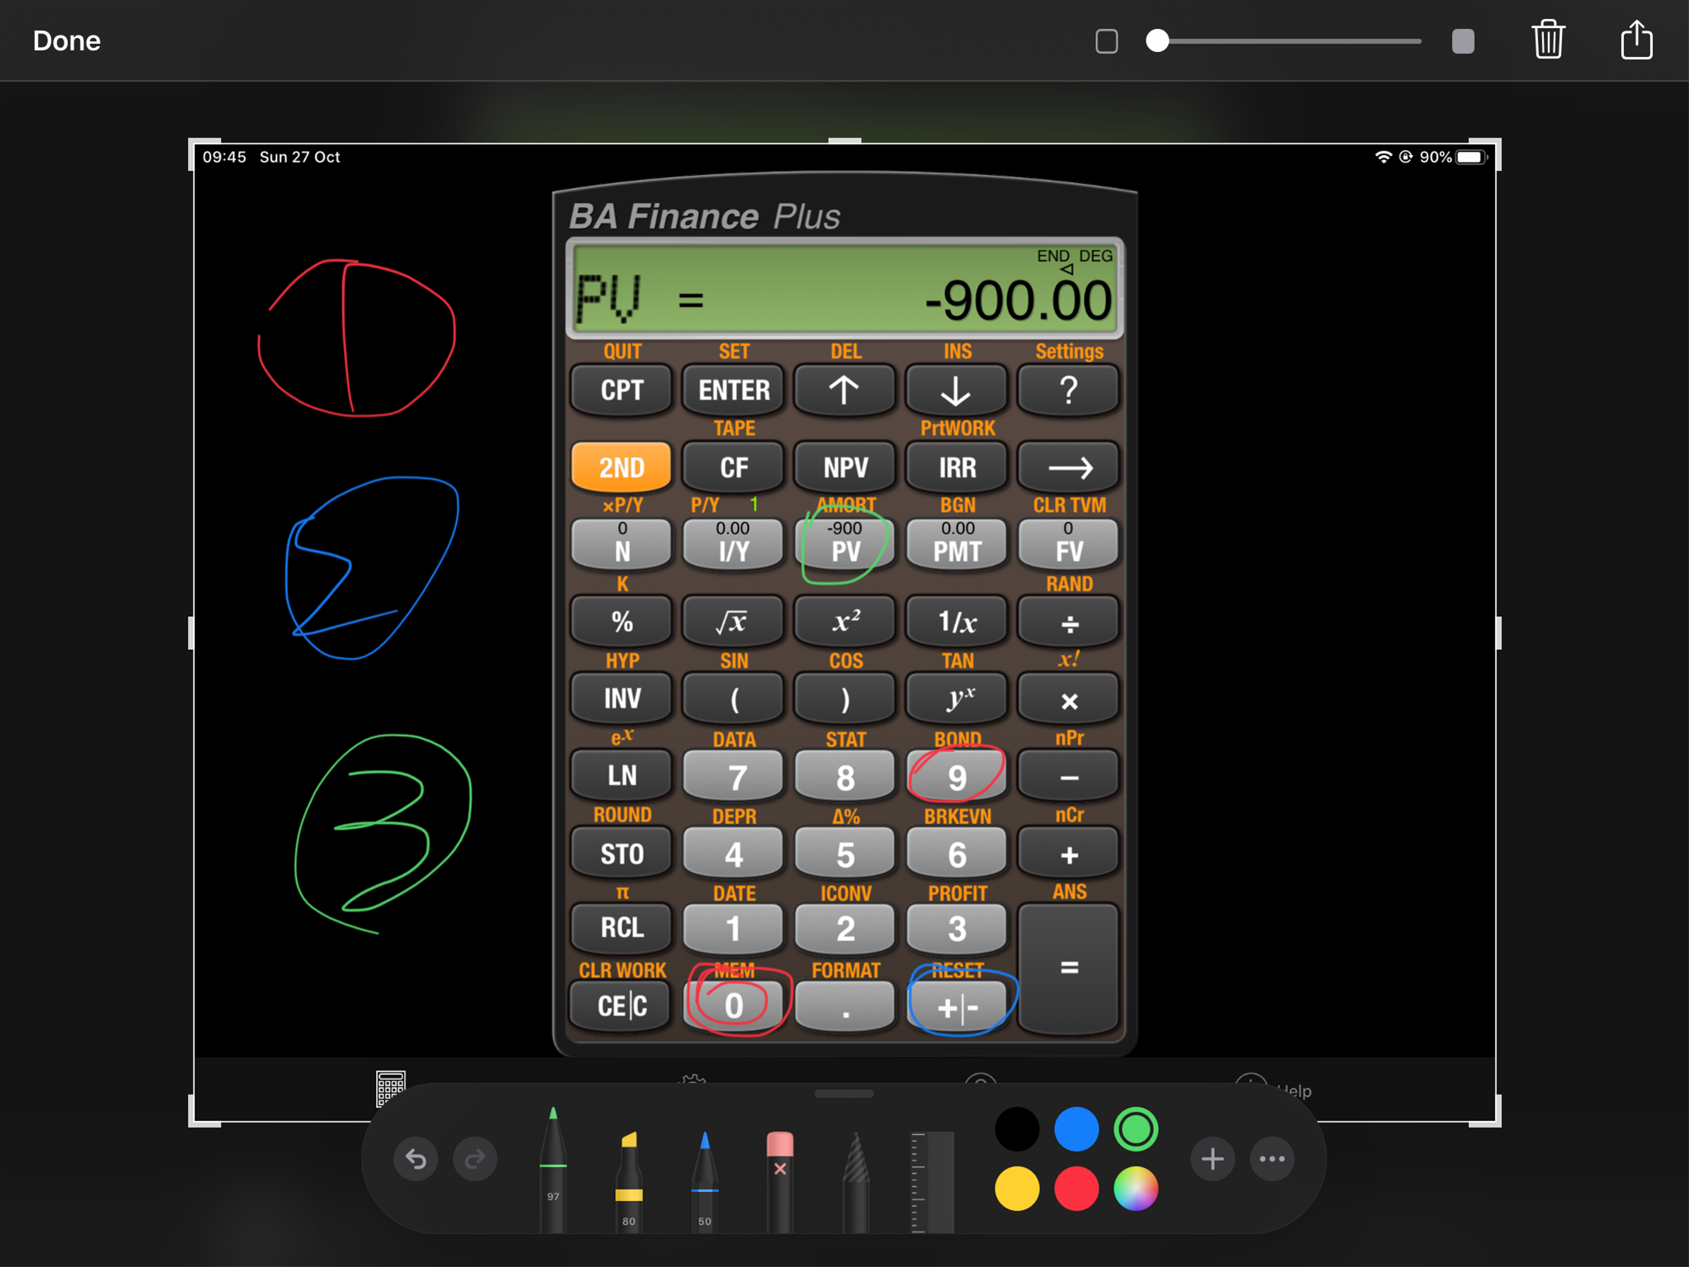Tap the I/Y interest key
The width and height of the screenshot is (1689, 1267).
[733, 544]
